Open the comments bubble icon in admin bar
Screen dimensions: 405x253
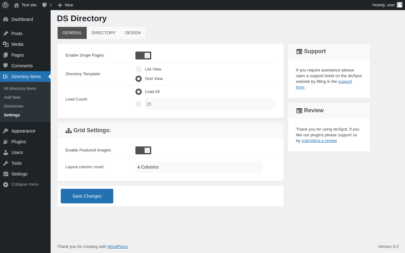coord(44,5)
